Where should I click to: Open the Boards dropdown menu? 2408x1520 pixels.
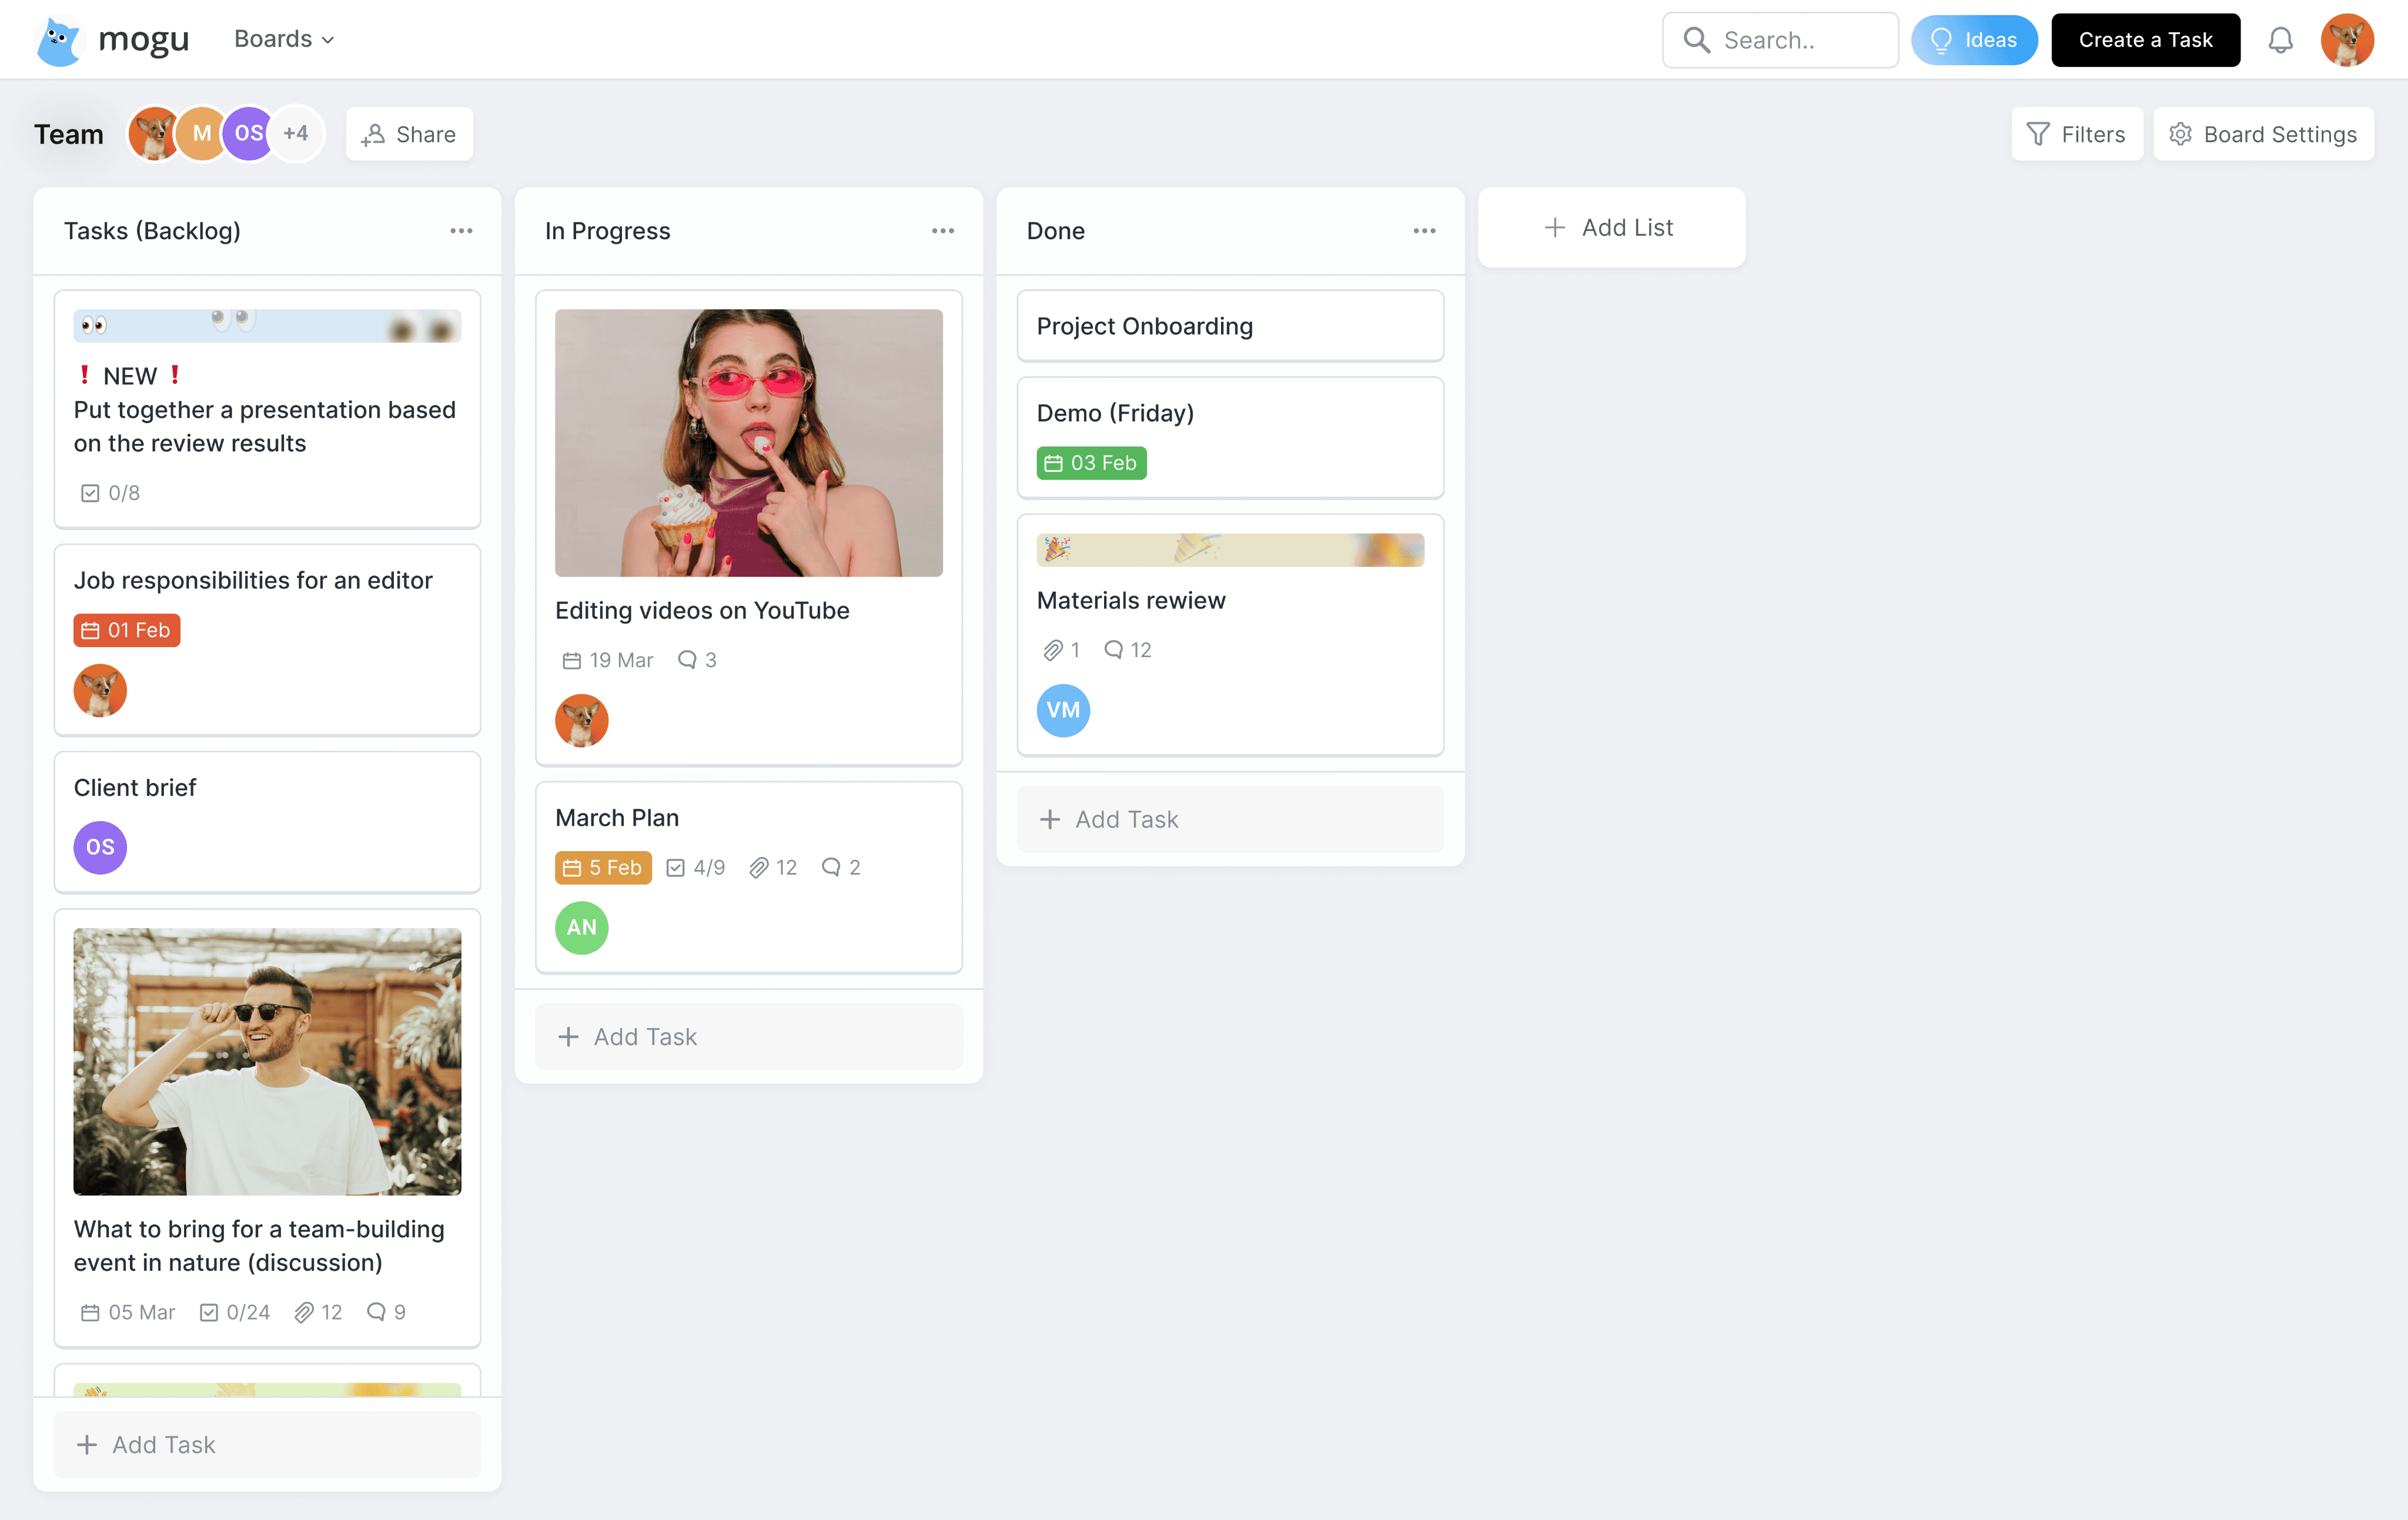point(284,39)
